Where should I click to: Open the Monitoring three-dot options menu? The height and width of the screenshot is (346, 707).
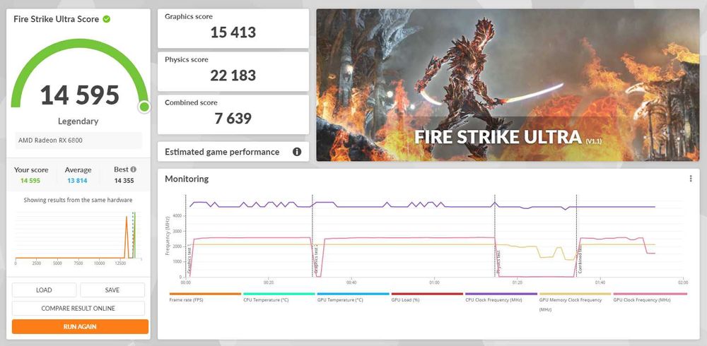tap(690, 179)
